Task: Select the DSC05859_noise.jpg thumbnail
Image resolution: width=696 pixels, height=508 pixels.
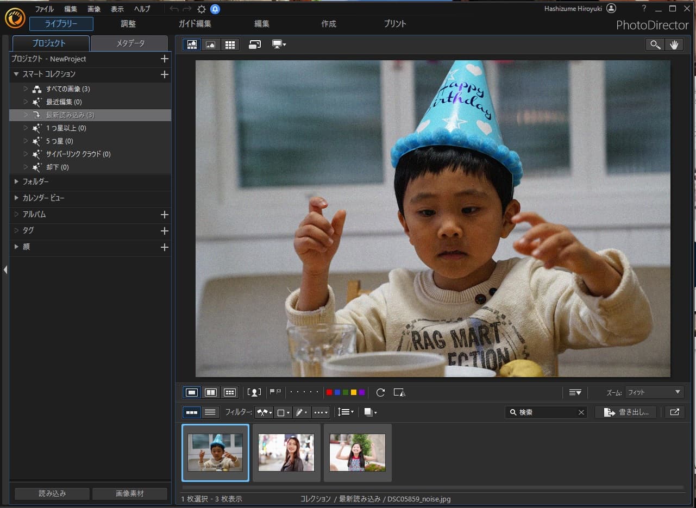Action: point(215,453)
